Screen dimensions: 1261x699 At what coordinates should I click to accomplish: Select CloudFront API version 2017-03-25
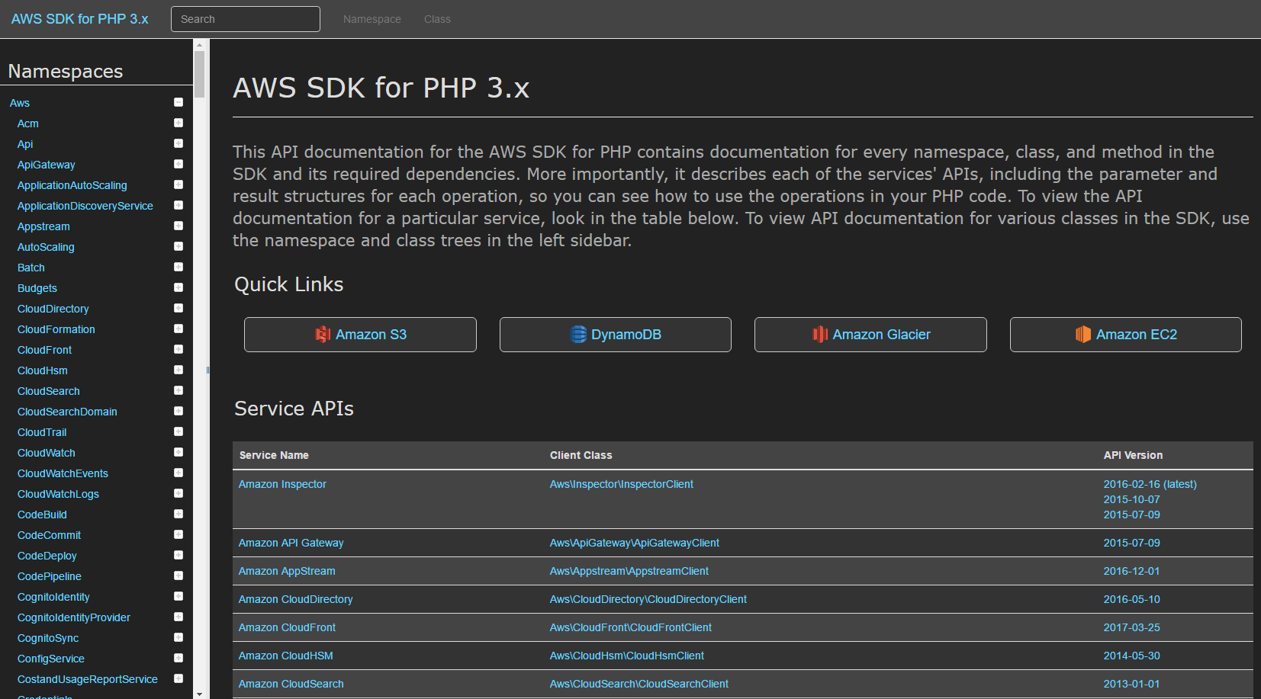point(1131,627)
